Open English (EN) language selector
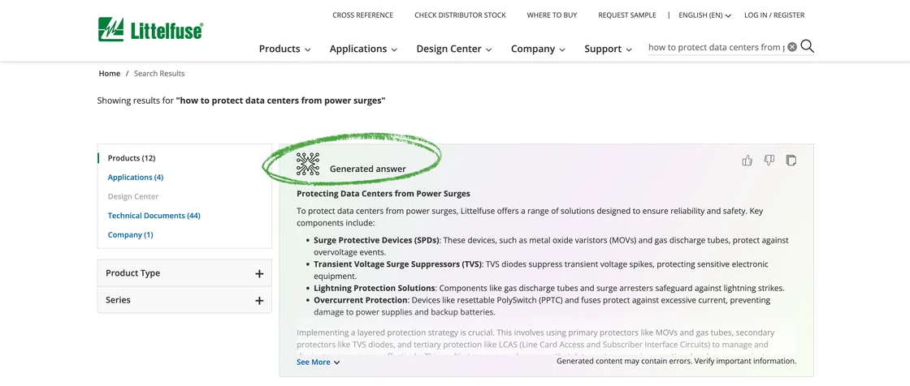 [704, 15]
